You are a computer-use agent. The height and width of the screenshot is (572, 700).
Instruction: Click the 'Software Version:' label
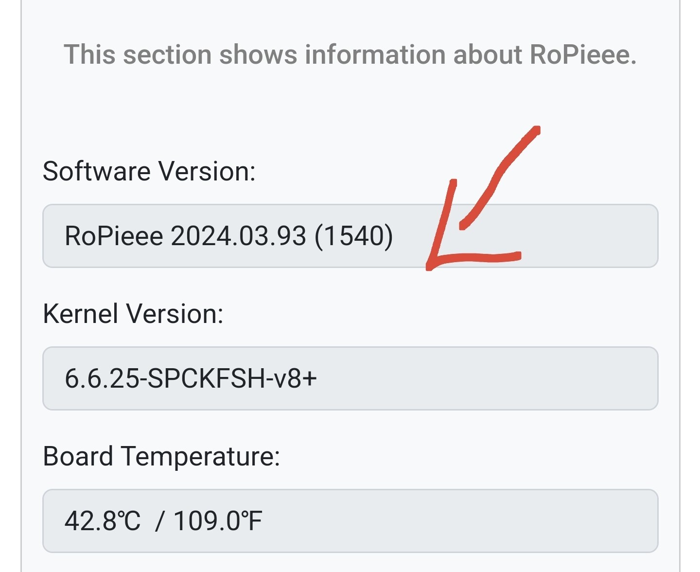pos(149,171)
